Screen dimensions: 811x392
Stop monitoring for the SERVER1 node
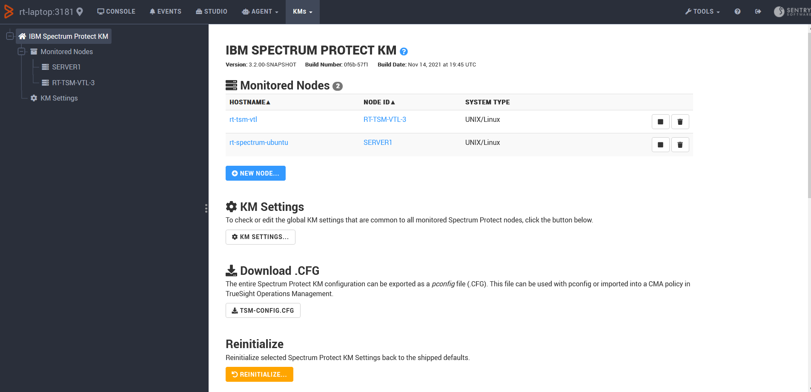(660, 144)
